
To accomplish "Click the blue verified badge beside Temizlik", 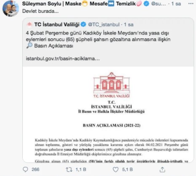I will click(146, 4).
